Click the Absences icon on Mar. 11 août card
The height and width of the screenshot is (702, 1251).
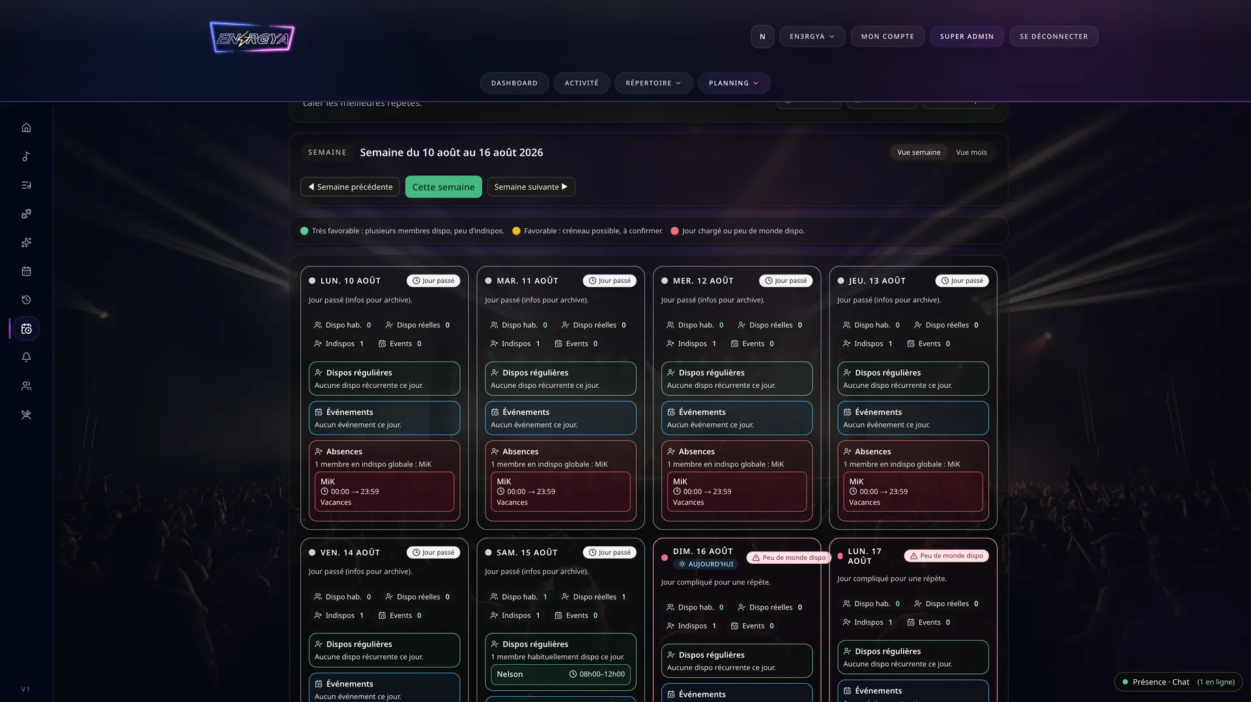pyautogui.click(x=495, y=451)
